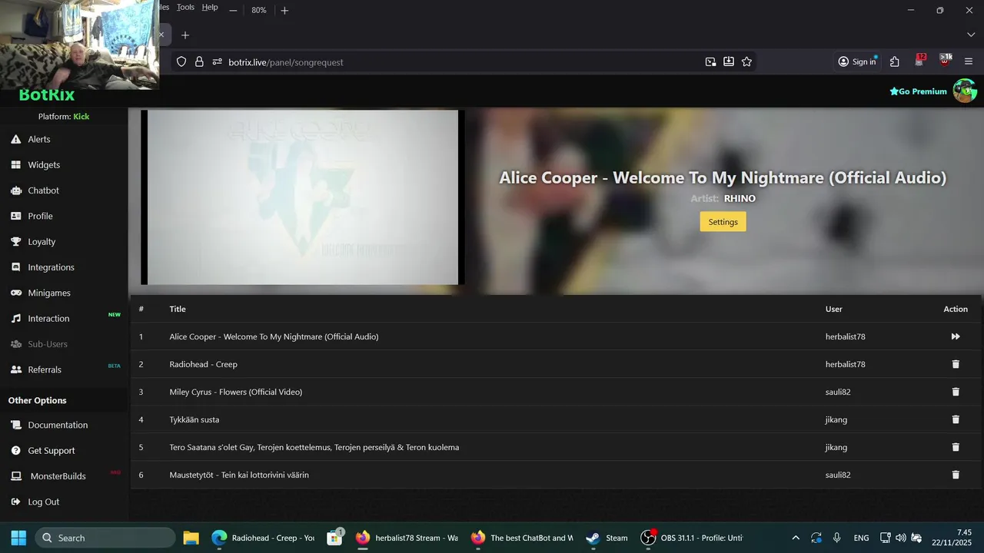Click Kick platform label
The width and height of the screenshot is (984, 553).
[81, 117]
